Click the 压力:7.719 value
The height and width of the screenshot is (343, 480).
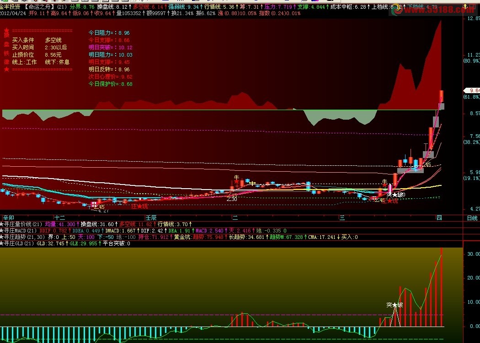(280, 7)
